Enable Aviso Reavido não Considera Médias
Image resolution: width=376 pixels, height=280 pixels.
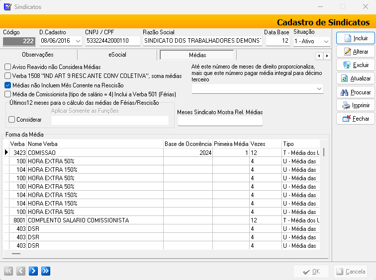(7, 67)
